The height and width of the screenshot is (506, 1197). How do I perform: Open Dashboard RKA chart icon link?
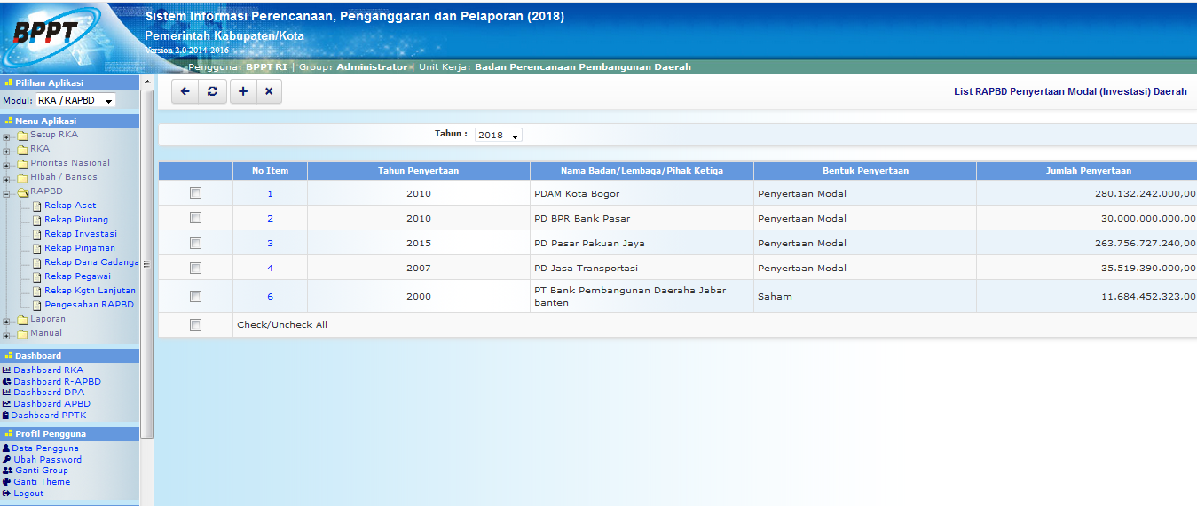coord(6,370)
